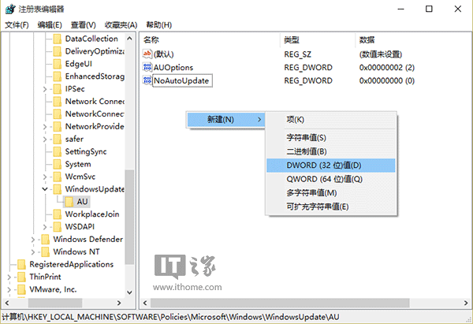Expand the IPSec tree node
This screenshot has width=473, height=324.
(46, 89)
